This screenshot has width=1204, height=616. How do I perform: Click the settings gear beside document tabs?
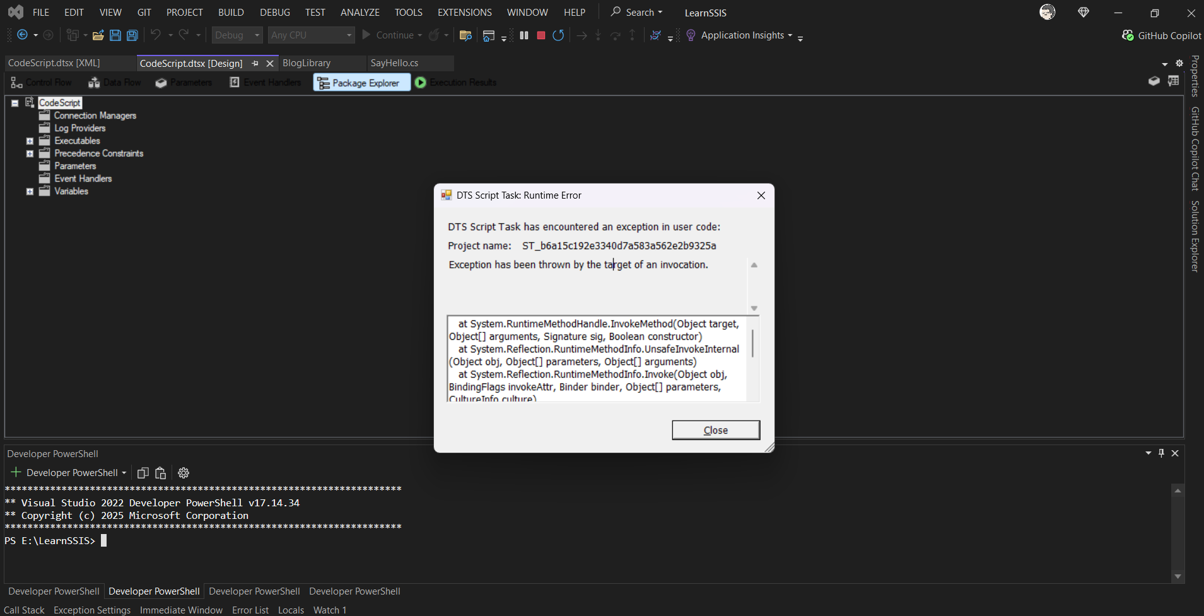[1179, 63]
